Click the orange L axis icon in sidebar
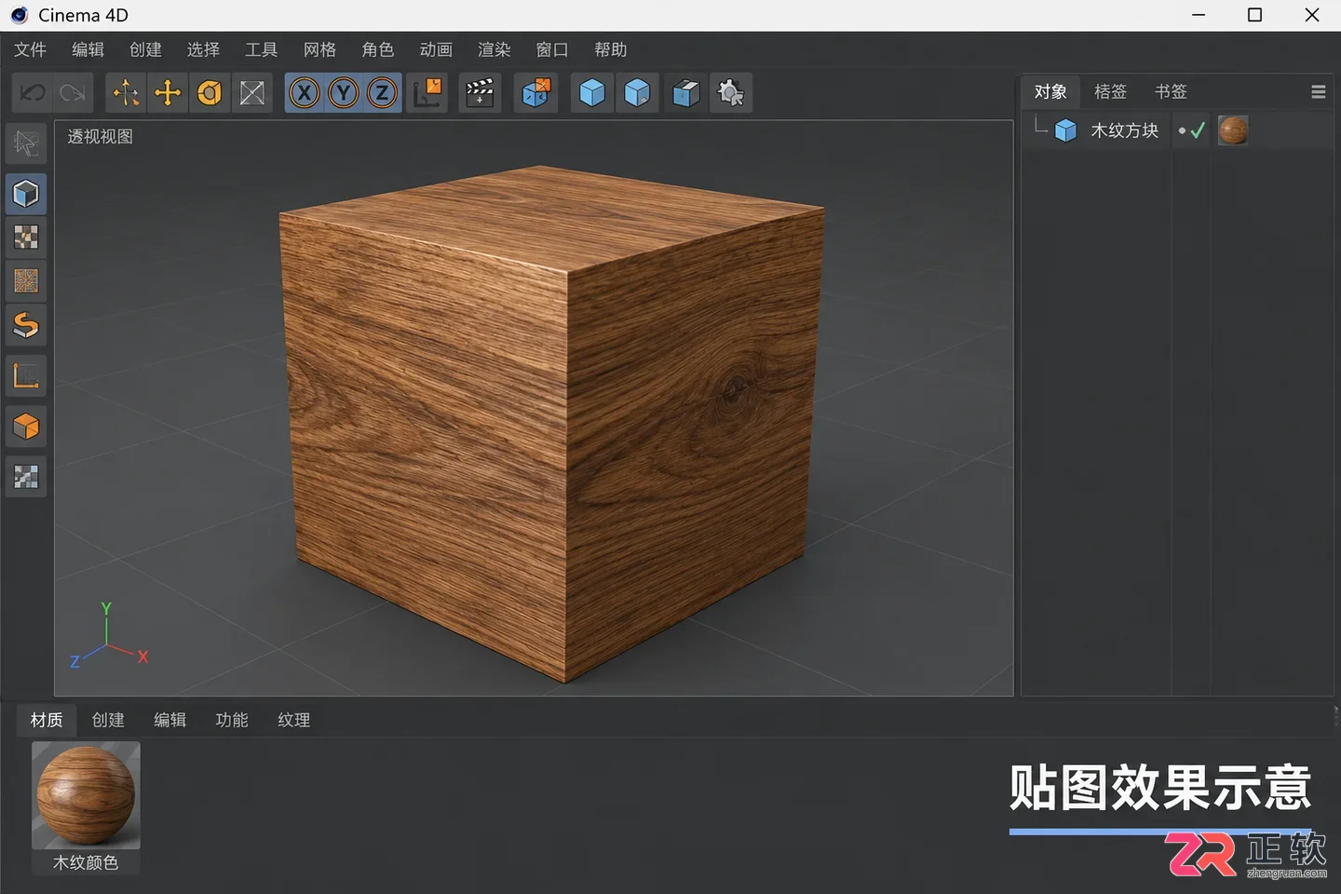Screen dimensions: 1341x894 26,376
